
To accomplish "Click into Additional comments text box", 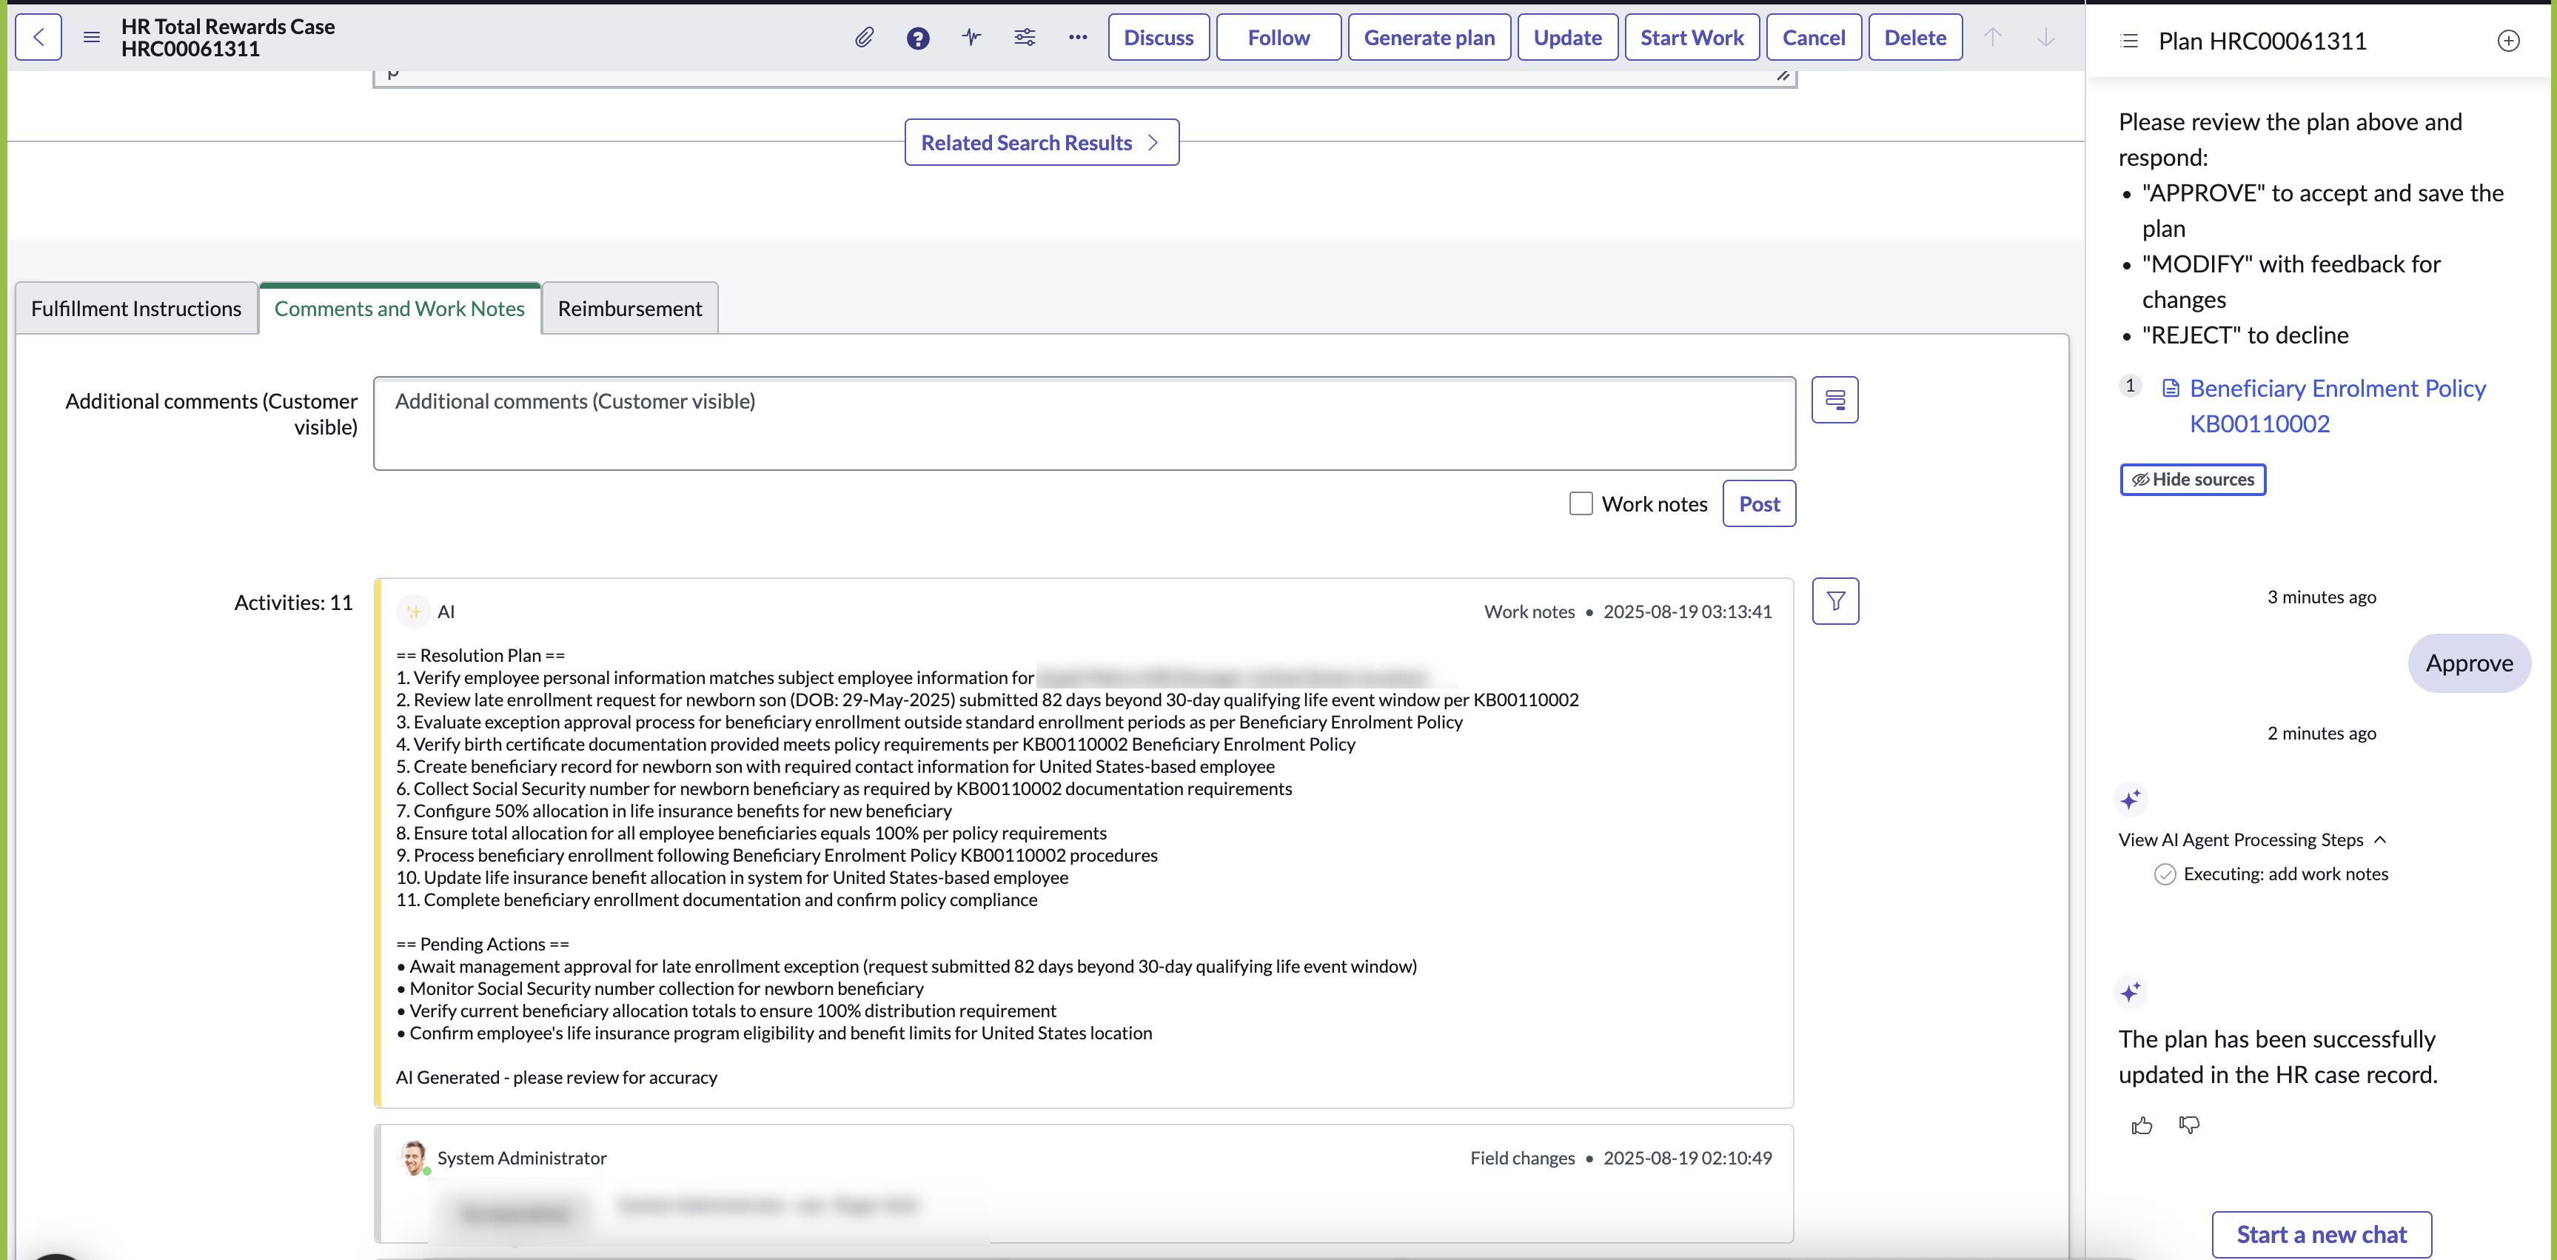I will coord(1084,423).
